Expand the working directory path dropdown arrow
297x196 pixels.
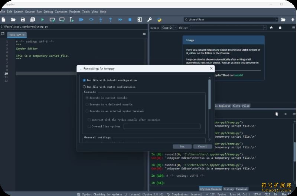277,20
